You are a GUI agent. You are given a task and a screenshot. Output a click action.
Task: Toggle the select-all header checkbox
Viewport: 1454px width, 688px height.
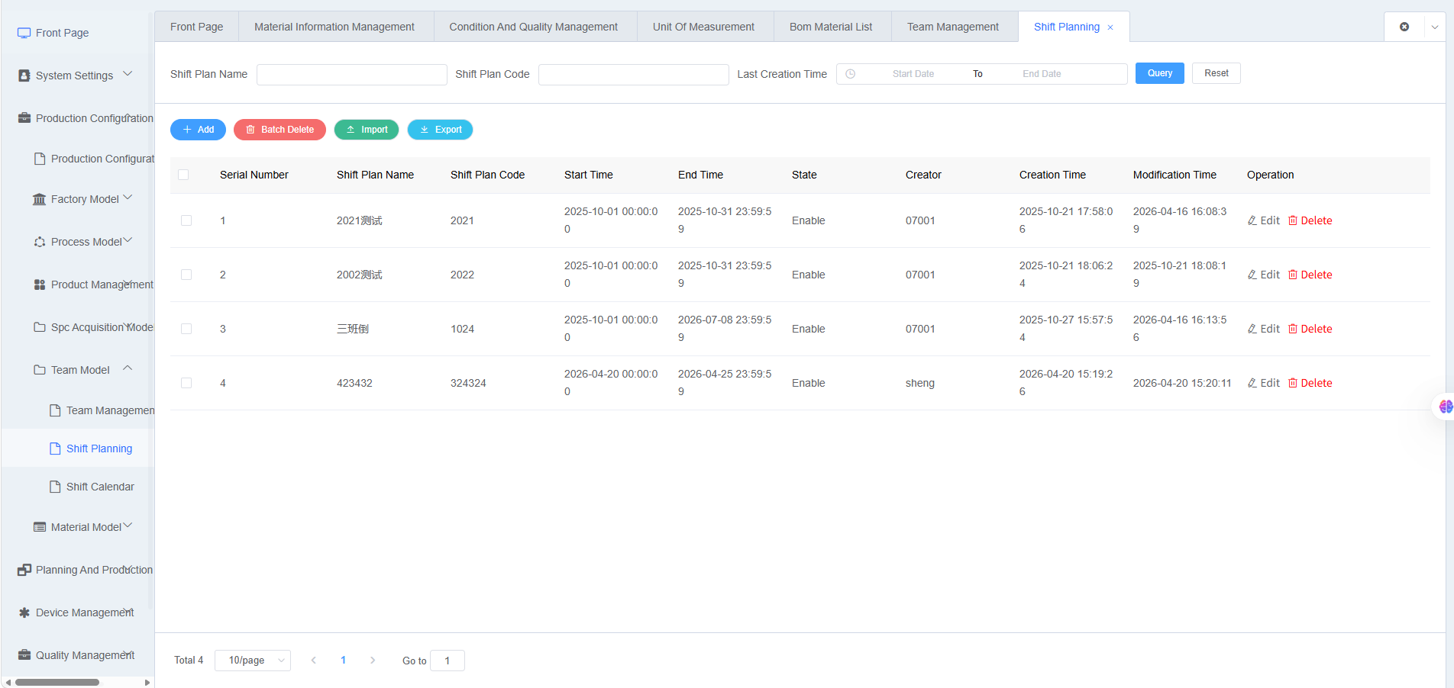[183, 175]
